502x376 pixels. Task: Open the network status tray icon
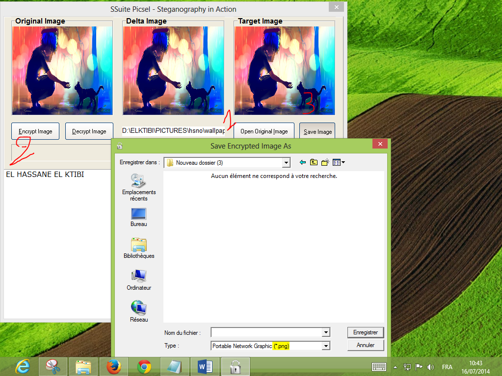click(407, 367)
